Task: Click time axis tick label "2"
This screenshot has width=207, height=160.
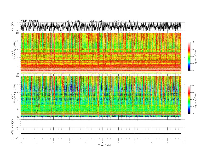Action: tap(53, 142)
